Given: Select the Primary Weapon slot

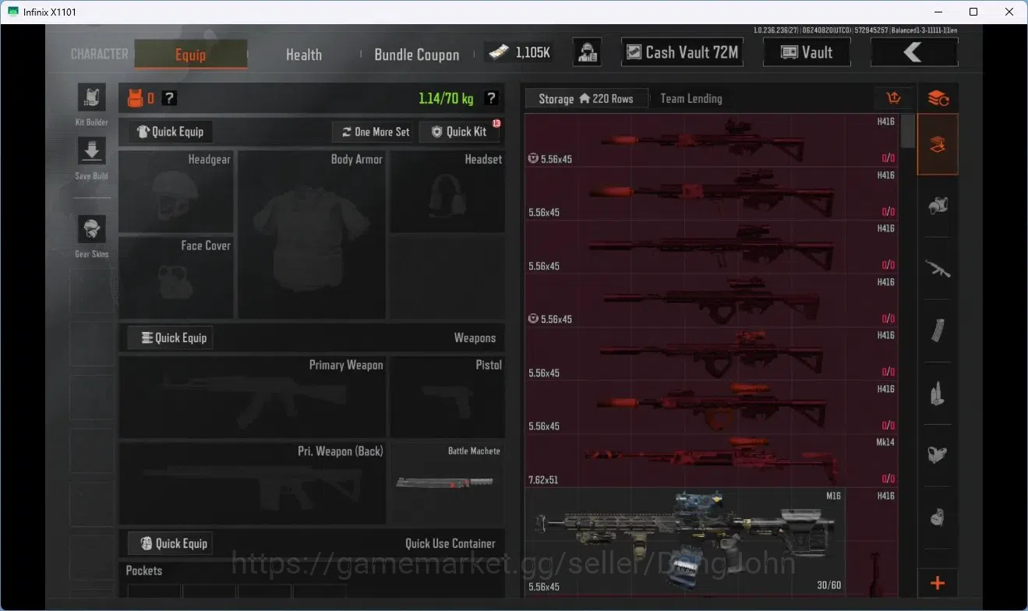Looking at the screenshot, I should (253, 397).
